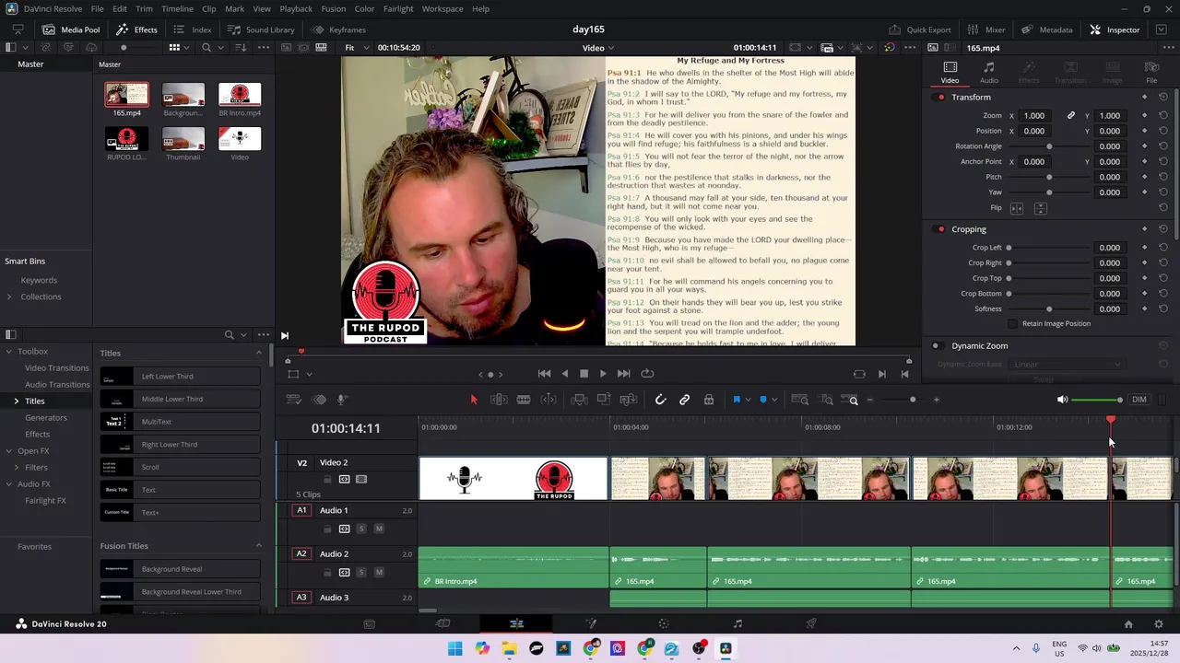The height and width of the screenshot is (663, 1180).
Task: Open the Fairlight menu
Action: coord(398,8)
